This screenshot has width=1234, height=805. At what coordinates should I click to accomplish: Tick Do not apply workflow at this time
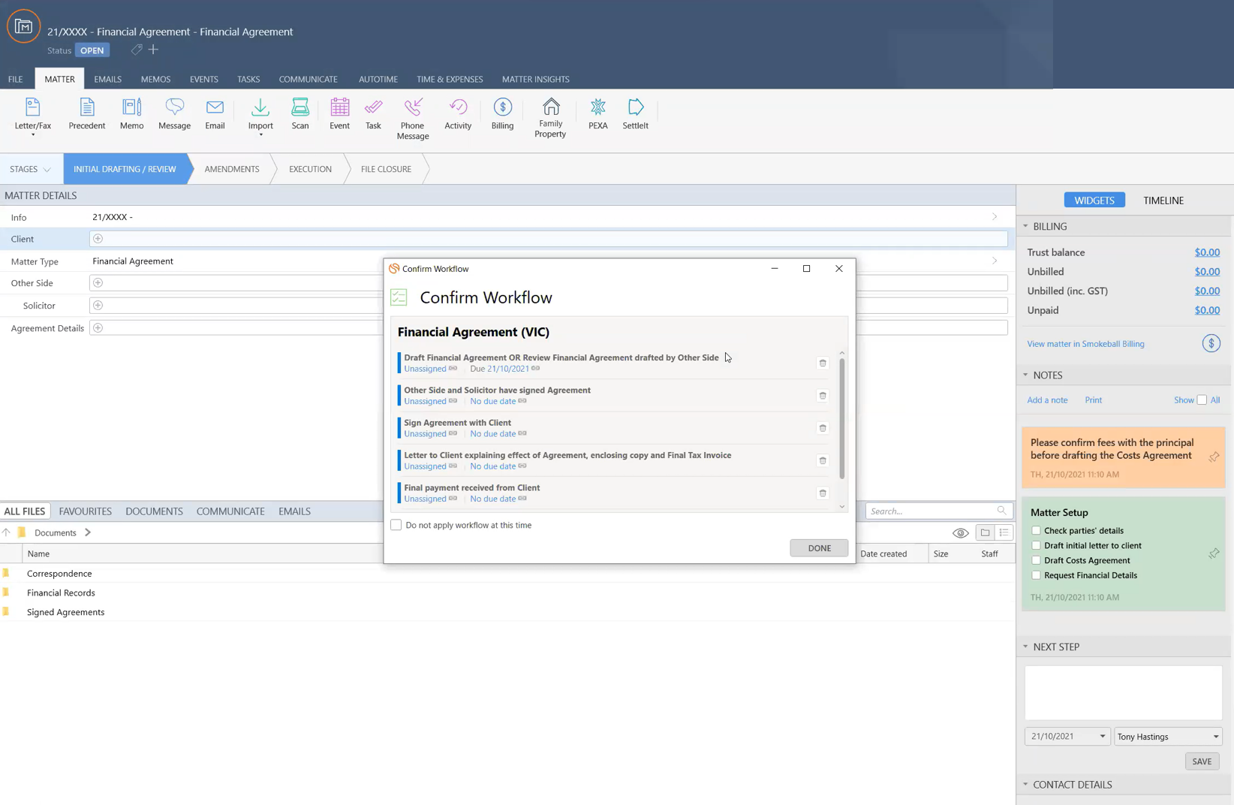pyautogui.click(x=396, y=525)
